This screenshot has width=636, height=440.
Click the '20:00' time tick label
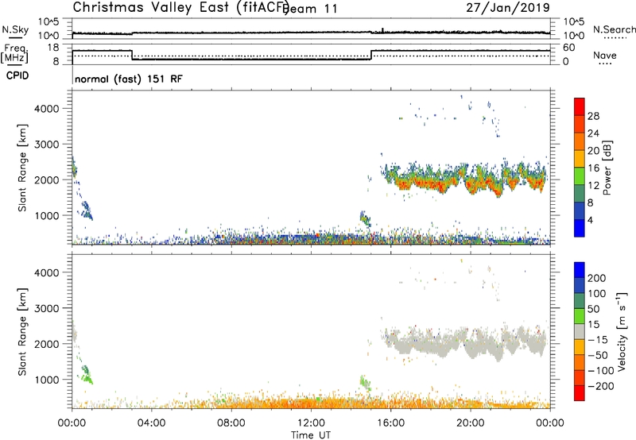click(x=471, y=423)
